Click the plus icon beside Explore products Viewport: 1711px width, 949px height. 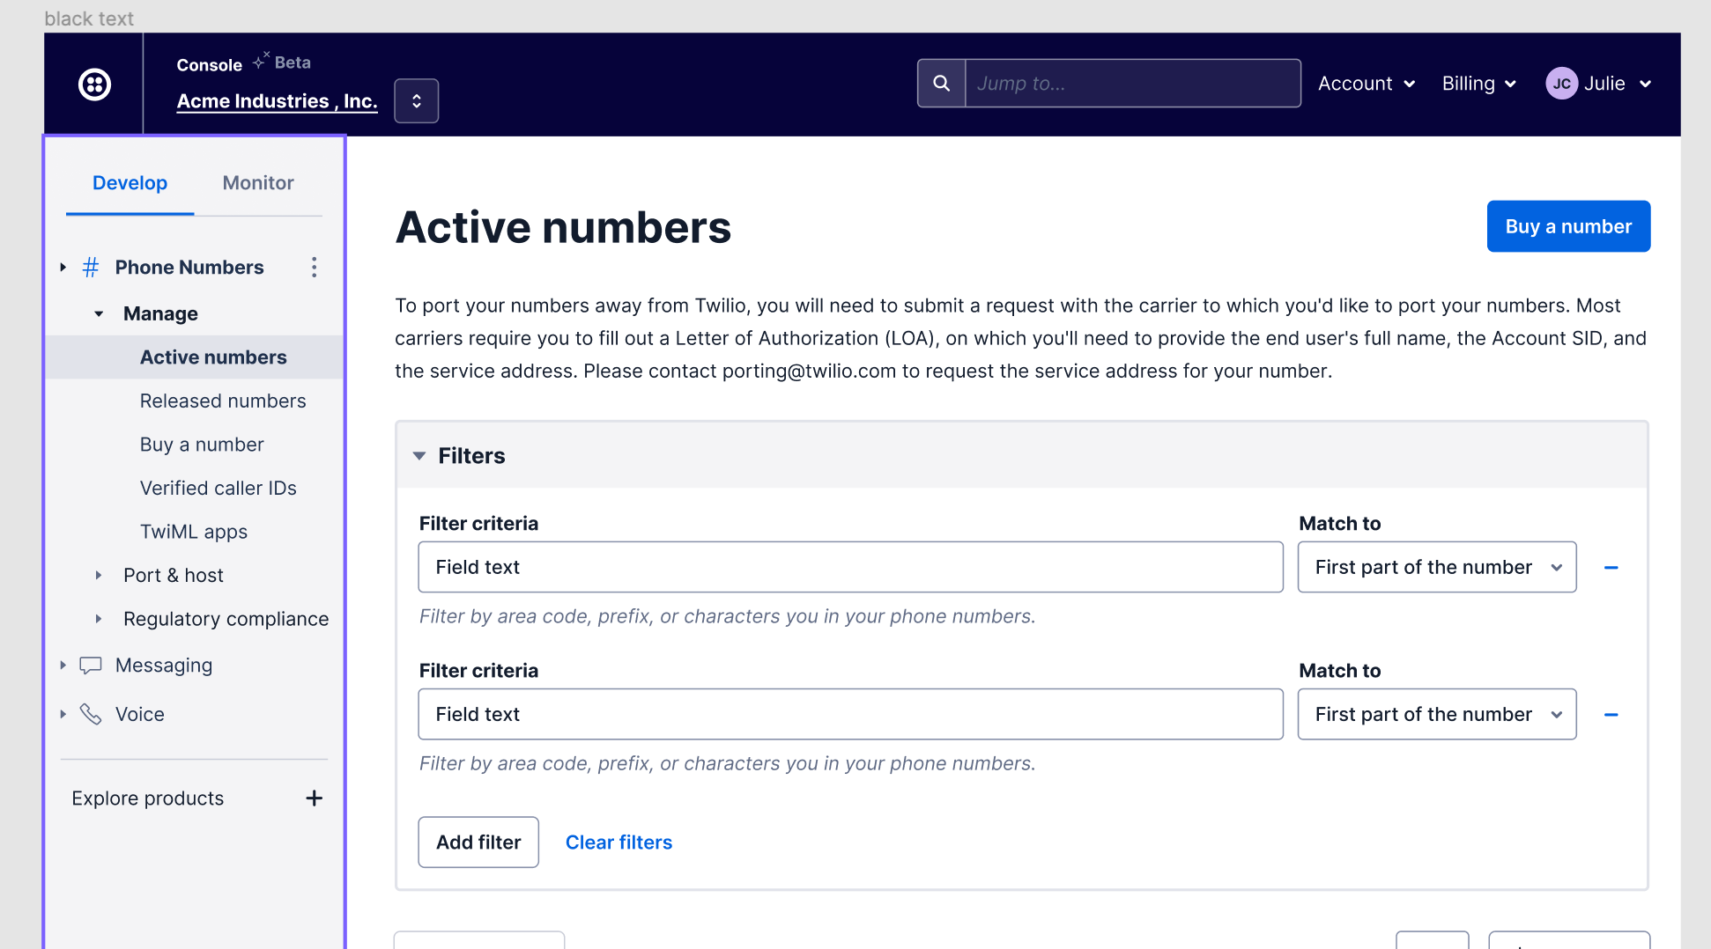click(314, 798)
